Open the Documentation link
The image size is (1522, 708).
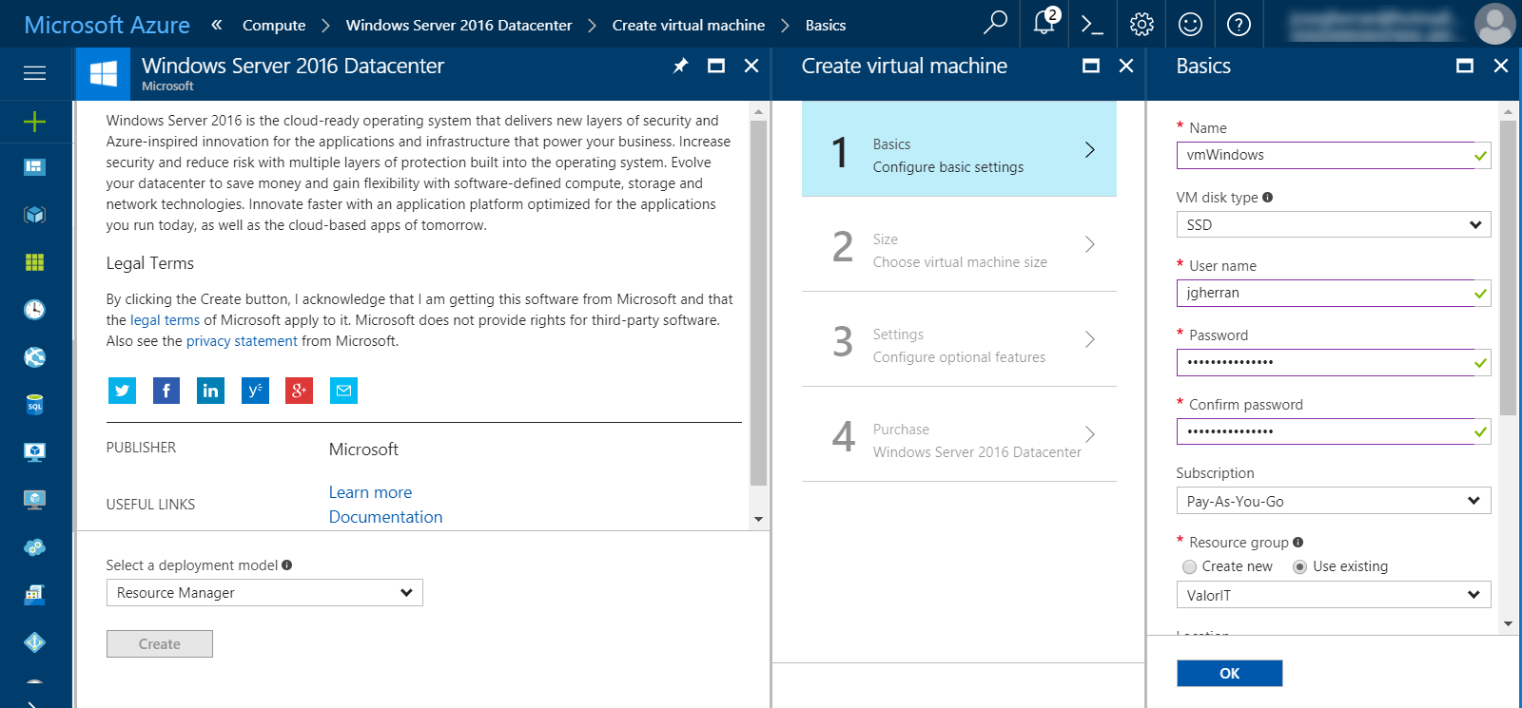(385, 517)
